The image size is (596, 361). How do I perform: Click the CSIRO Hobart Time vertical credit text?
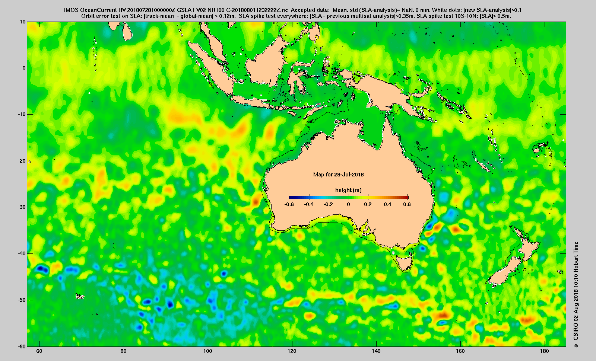pyautogui.click(x=576, y=294)
